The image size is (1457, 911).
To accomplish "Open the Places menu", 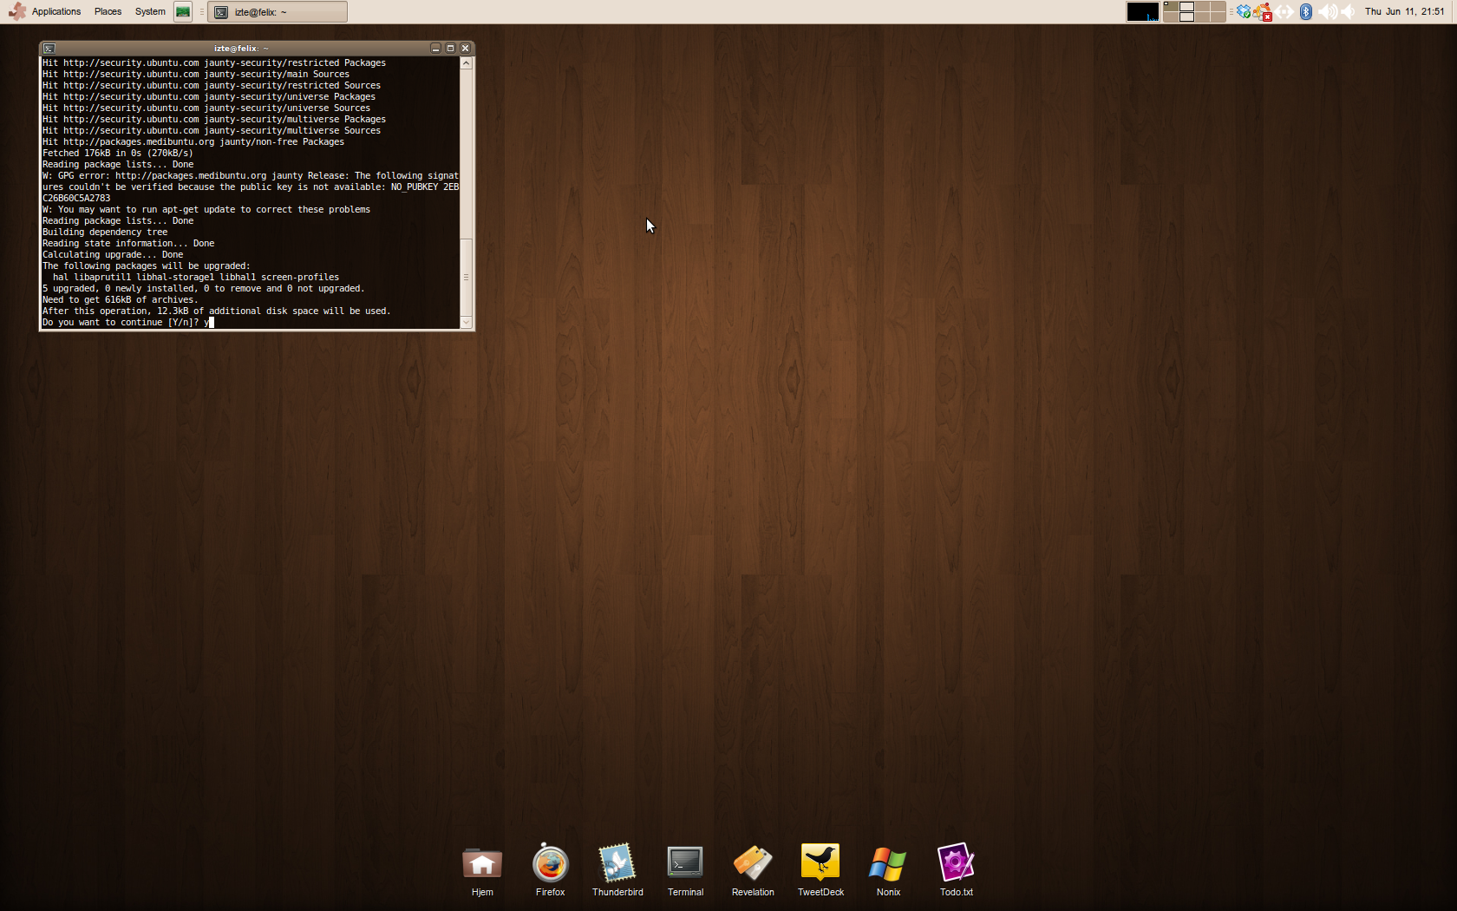I will point(108,11).
